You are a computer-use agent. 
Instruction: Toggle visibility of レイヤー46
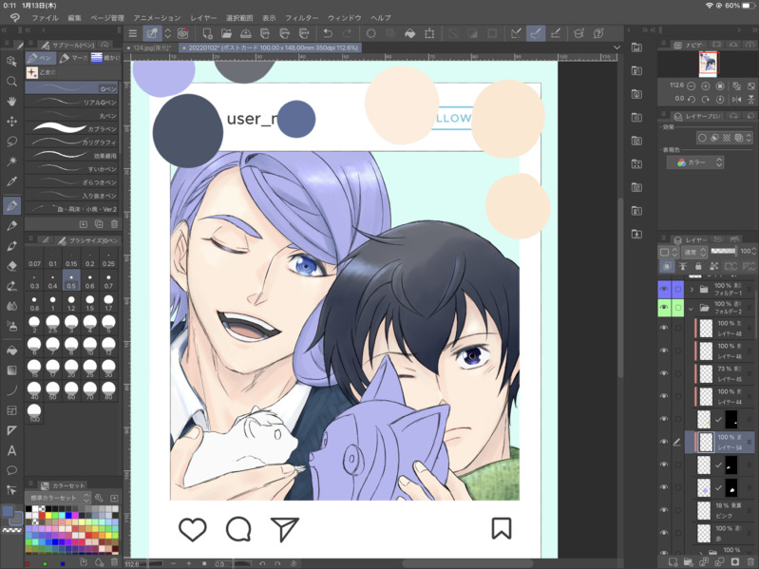(664, 351)
